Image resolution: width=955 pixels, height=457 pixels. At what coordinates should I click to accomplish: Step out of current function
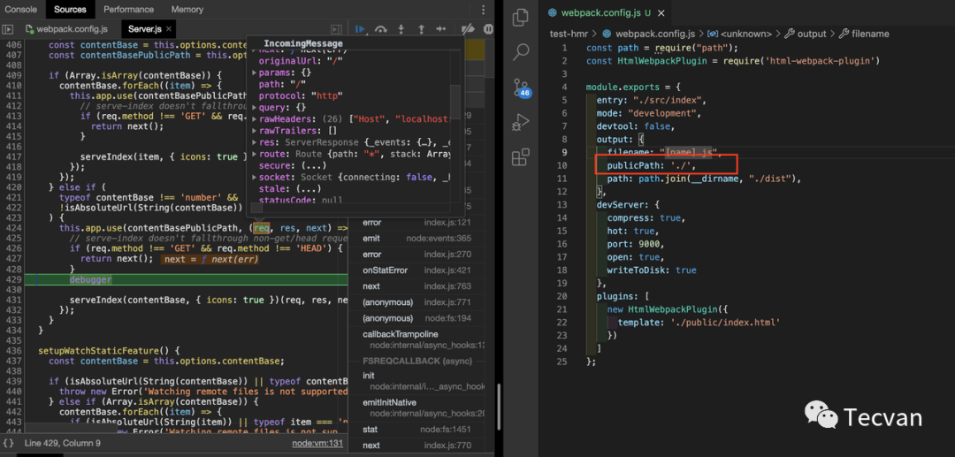(x=421, y=28)
